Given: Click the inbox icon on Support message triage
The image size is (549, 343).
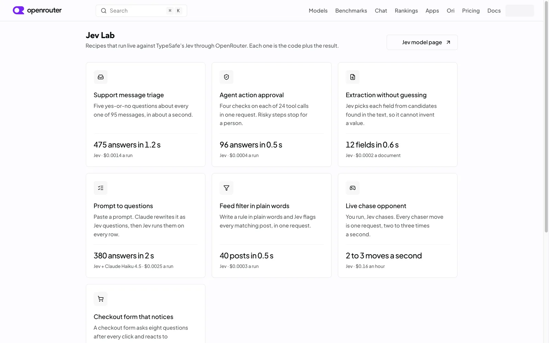Looking at the screenshot, I should (101, 77).
